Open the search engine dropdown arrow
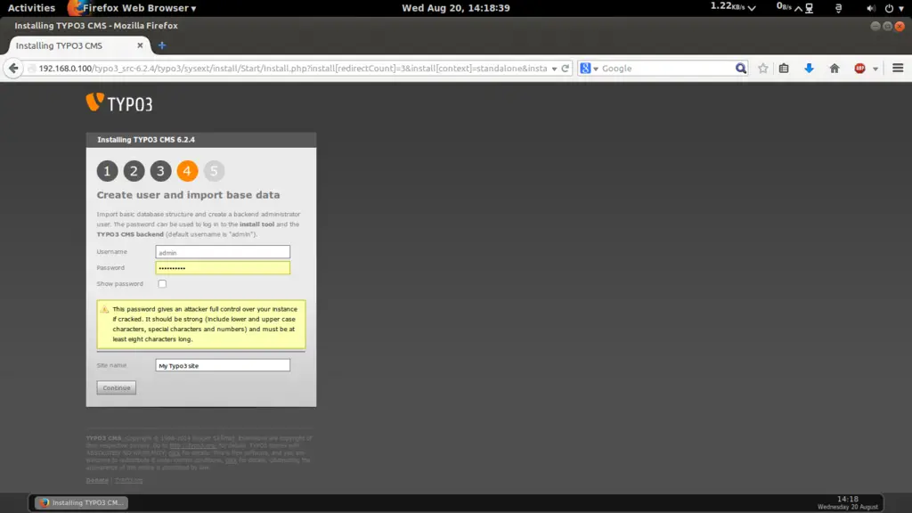This screenshot has width=912, height=513. pos(596,69)
